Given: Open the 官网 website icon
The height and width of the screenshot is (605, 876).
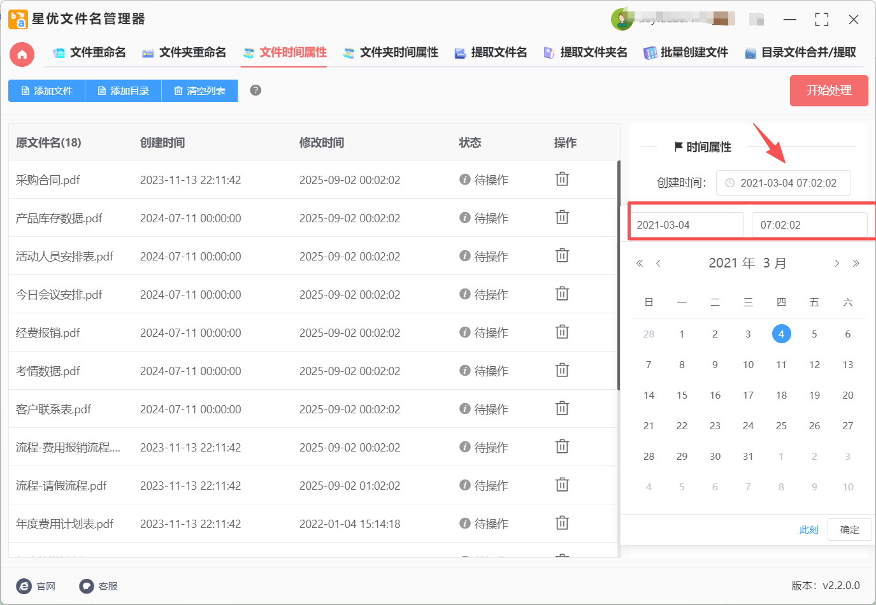Looking at the screenshot, I should (x=24, y=586).
